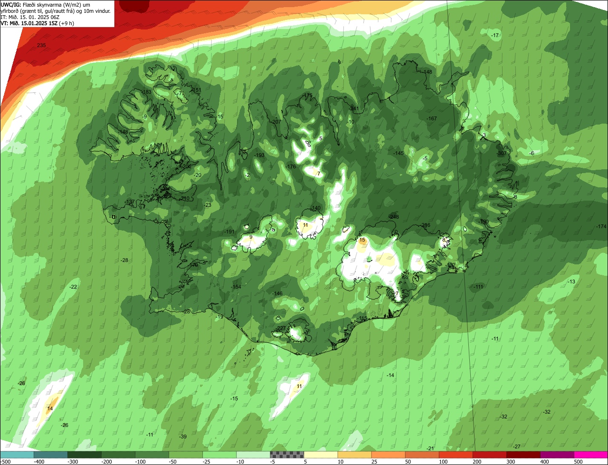Click the legend swatch between -500 and -400
Screen dimensions: 608x465
17,455
